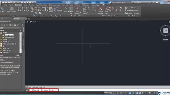Click the Save icon in quick access toolbar
The height and width of the screenshot is (95, 170).
(9, 2)
